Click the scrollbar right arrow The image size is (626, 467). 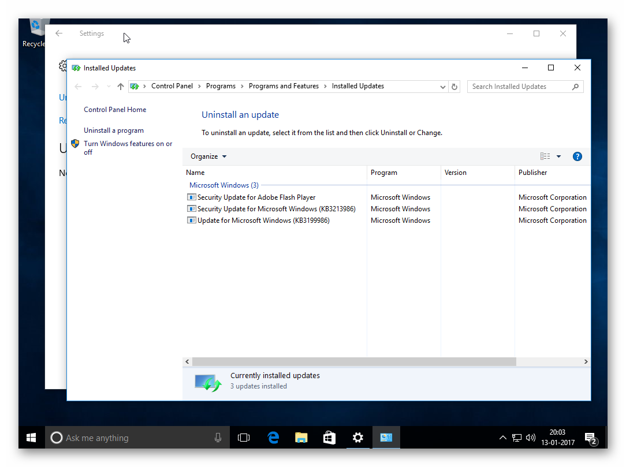click(x=586, y=361)
